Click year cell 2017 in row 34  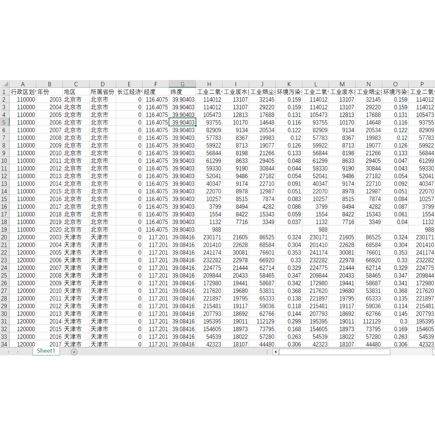[49, 344]
